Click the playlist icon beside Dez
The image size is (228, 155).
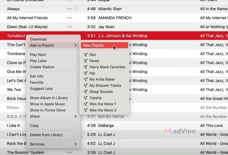coord(86,55)
